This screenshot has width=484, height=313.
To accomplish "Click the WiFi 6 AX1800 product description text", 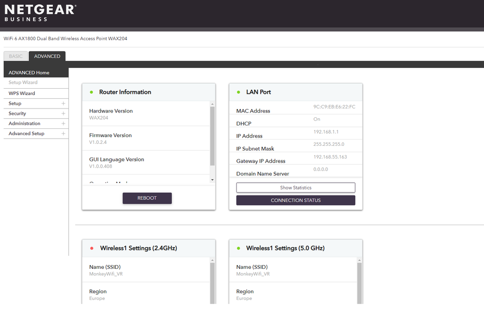I will point(65,39).
